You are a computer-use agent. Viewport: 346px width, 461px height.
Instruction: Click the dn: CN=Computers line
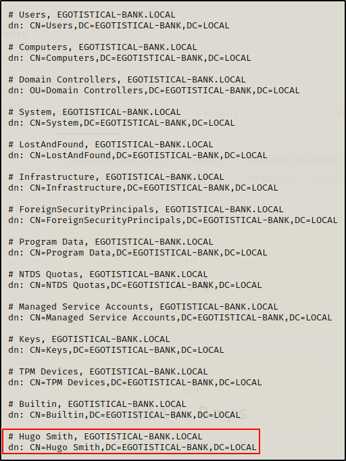click(130, 58)
